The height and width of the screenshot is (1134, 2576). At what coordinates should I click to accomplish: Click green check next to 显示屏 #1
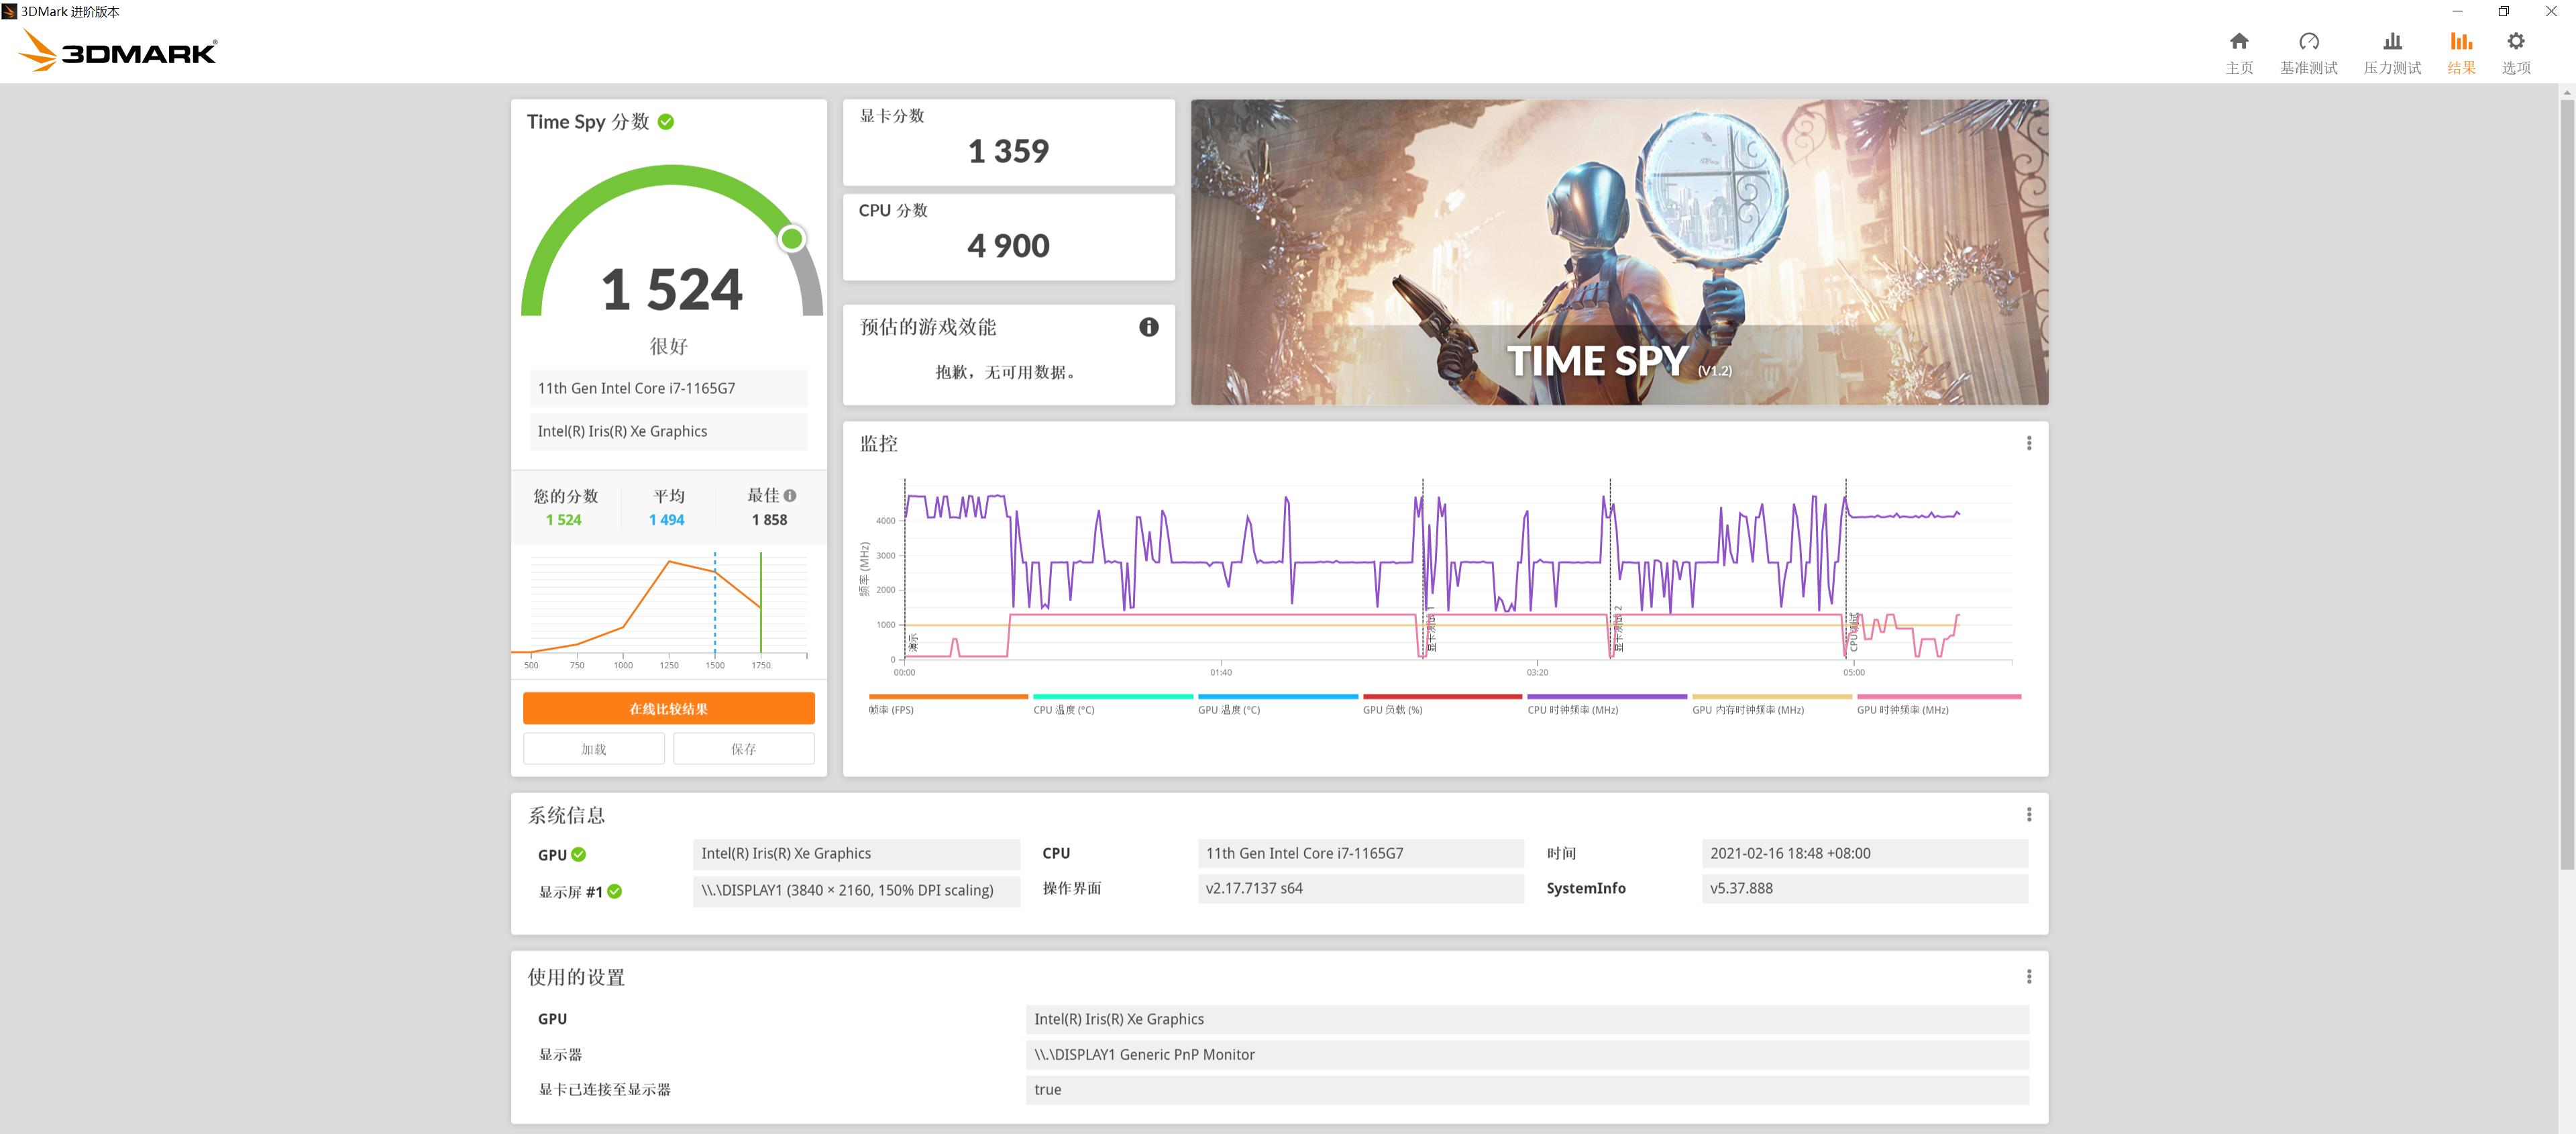click(614, 892)
